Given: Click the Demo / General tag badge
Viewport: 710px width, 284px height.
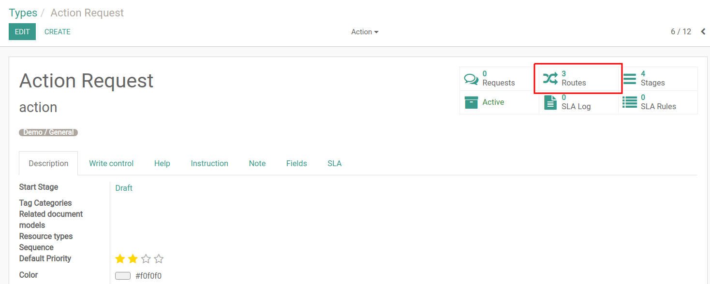Looking at the screenshot, I should tap(48, 132).
